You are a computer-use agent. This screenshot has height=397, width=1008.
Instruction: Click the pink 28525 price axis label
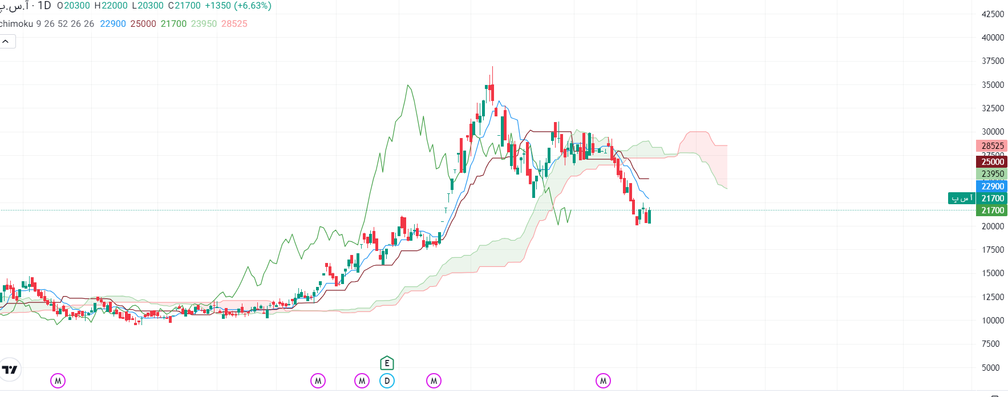coord(992,146)
